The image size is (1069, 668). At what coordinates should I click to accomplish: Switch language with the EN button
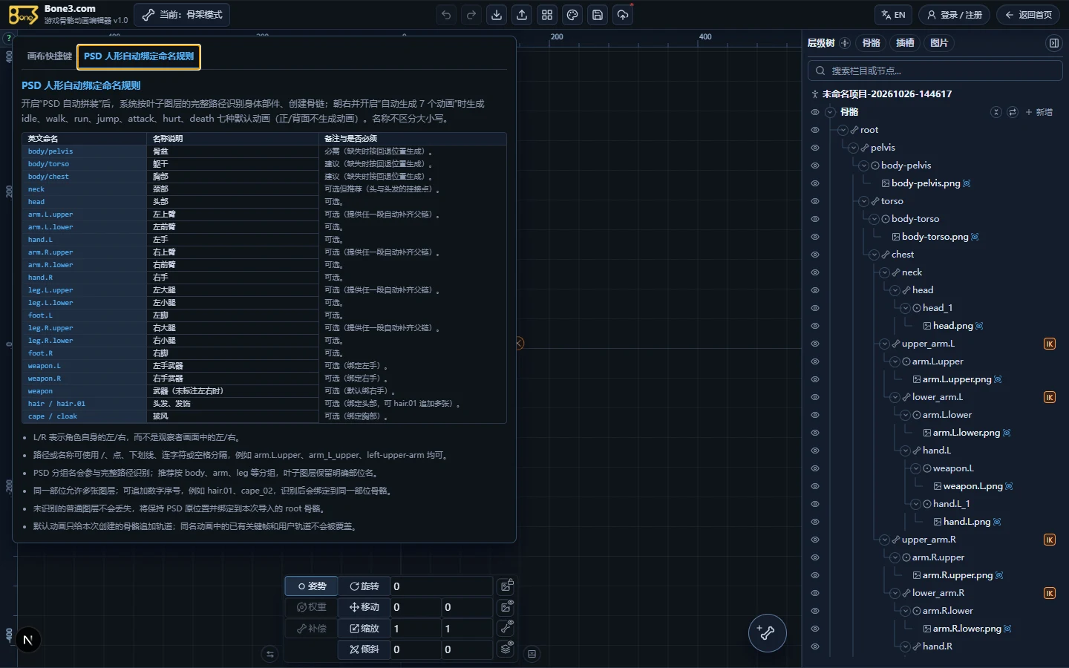pyautogui.click(x=894, y=15)
